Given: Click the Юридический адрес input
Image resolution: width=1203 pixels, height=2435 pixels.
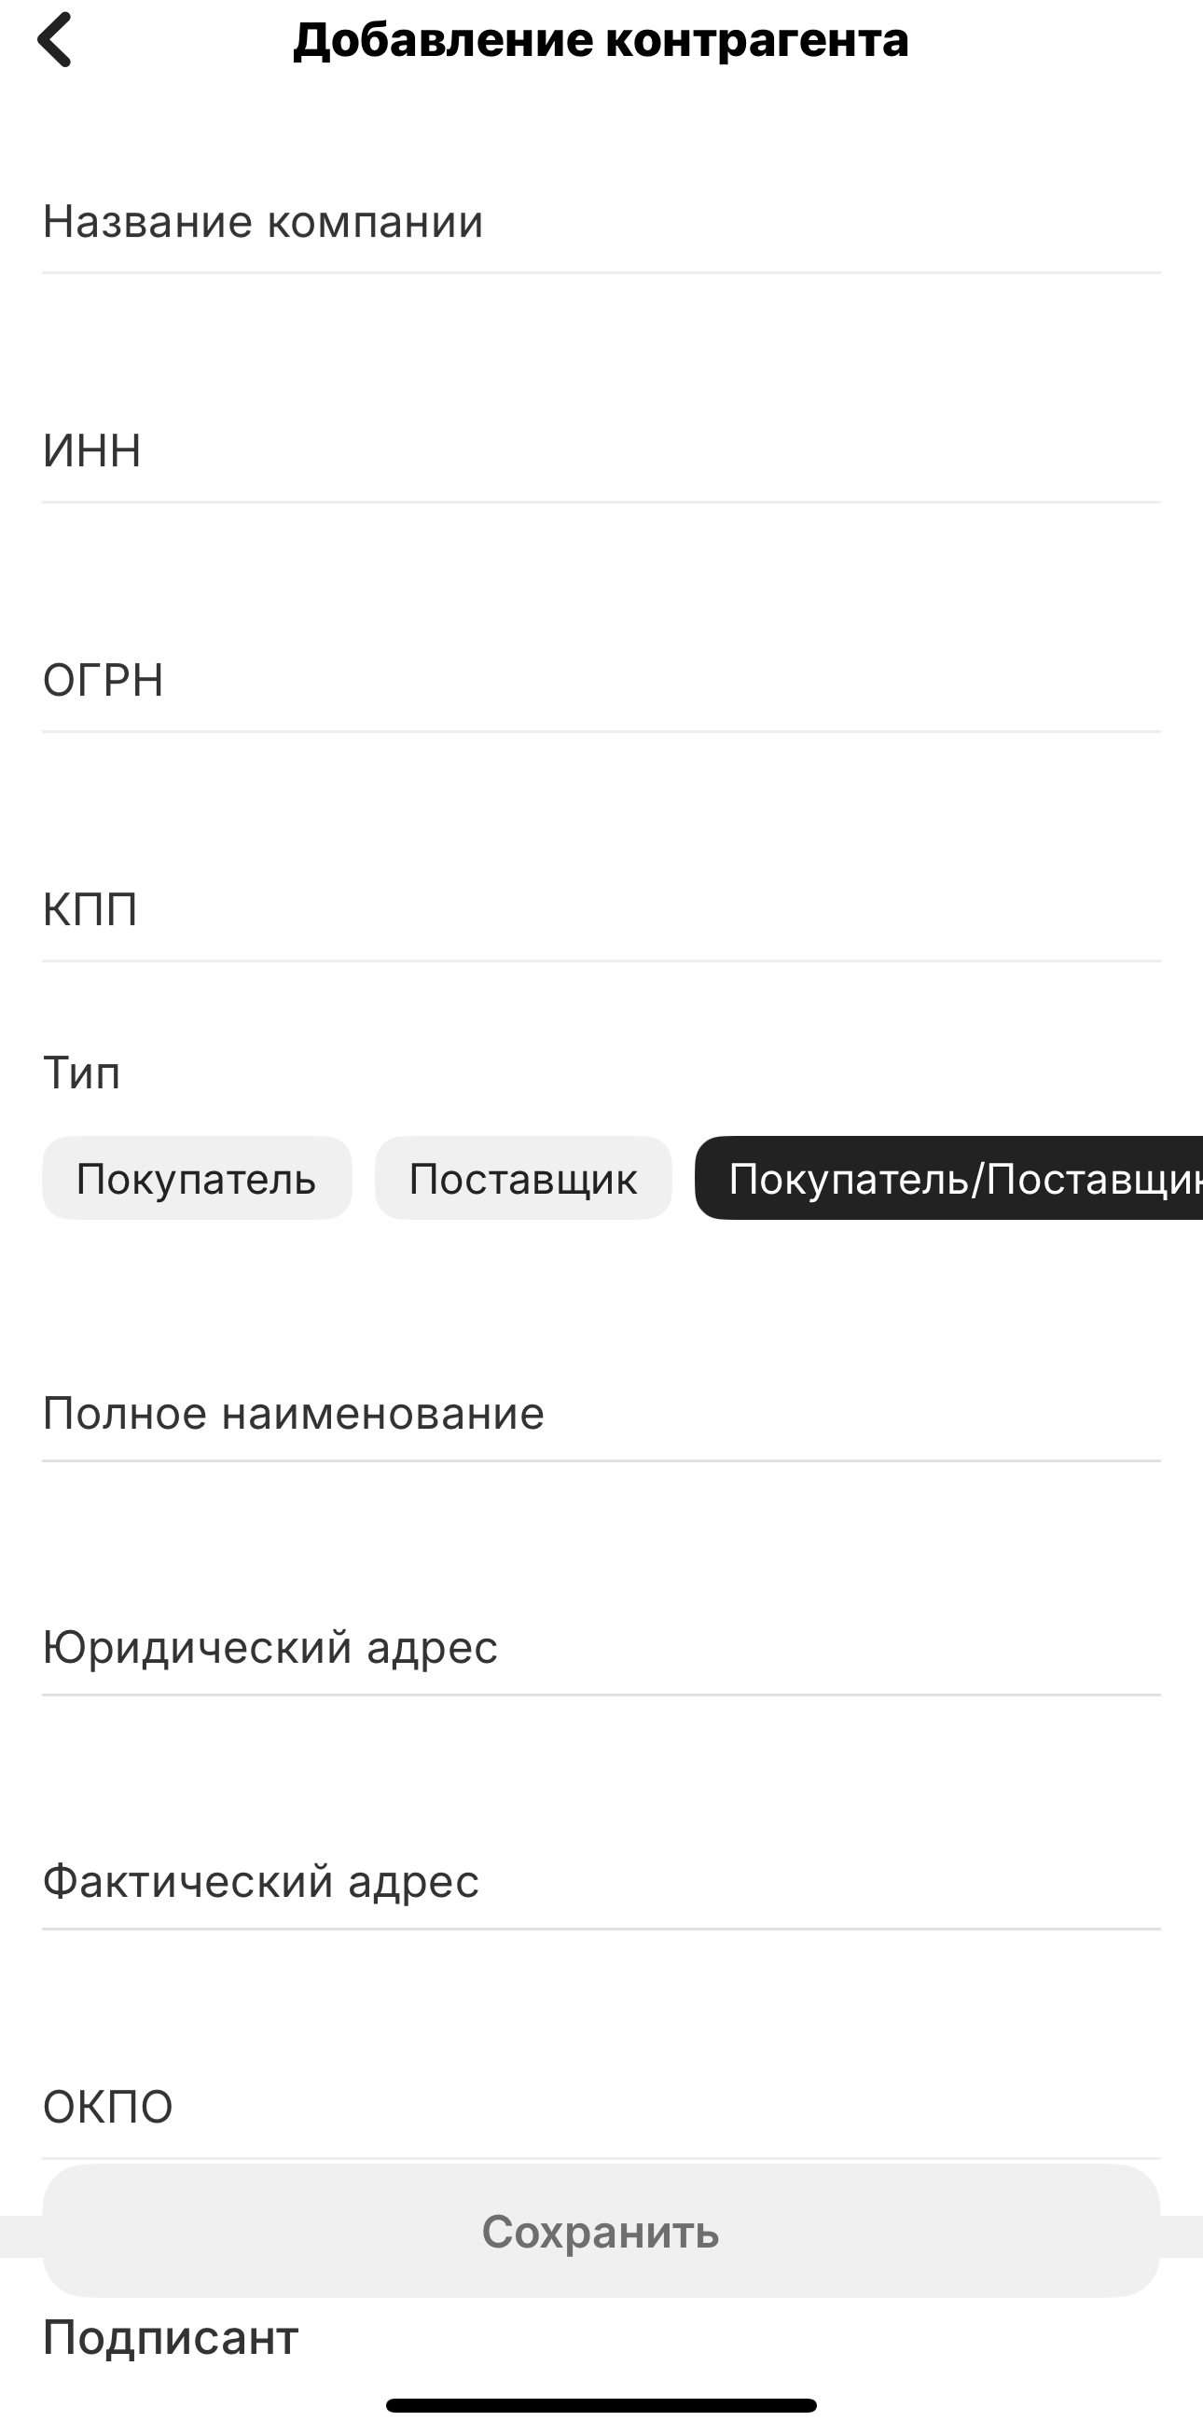Looking at the screenshot, I should (601, 1648).
